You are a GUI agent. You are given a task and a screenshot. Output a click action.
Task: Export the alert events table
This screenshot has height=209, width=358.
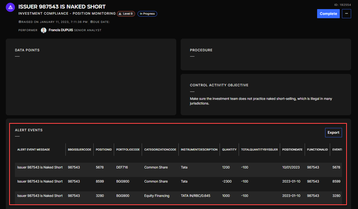[333, 133]
